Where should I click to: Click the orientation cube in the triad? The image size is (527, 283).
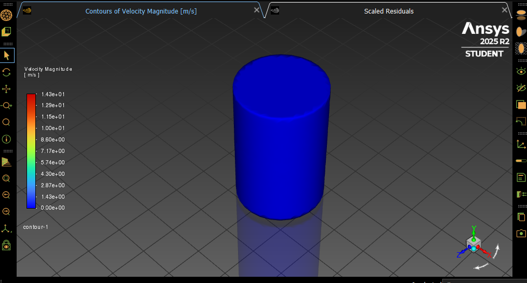coord(473,243)
